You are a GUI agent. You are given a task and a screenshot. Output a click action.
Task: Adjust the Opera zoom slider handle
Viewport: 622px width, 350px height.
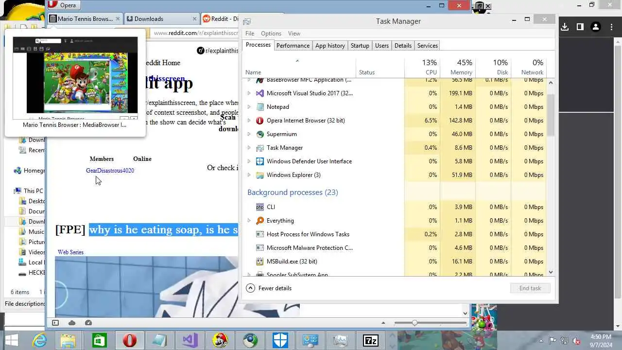pyautogui.click(x=415, y=323)
